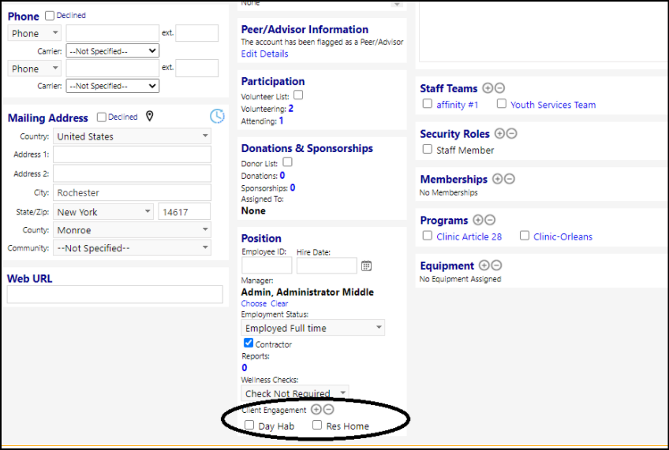This screenshot has width=669, height=450.
Task: Open the State dropdown showing New York
Action: (x=103, y=212)
